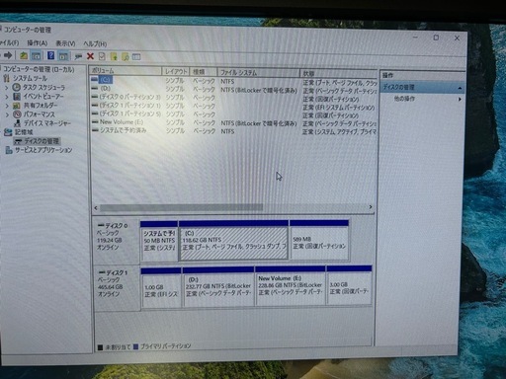Click the drive icon beside (D:) row
Viewport: 506px width, 379px height.
tap(95, 88)
